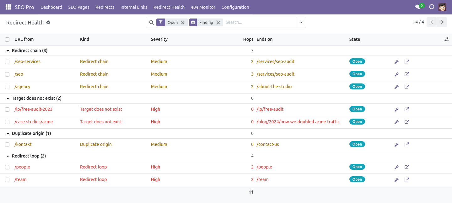Open external link icon for /agency row
Image resolution: width=452 pixels, height=203 pixels.
407,87
